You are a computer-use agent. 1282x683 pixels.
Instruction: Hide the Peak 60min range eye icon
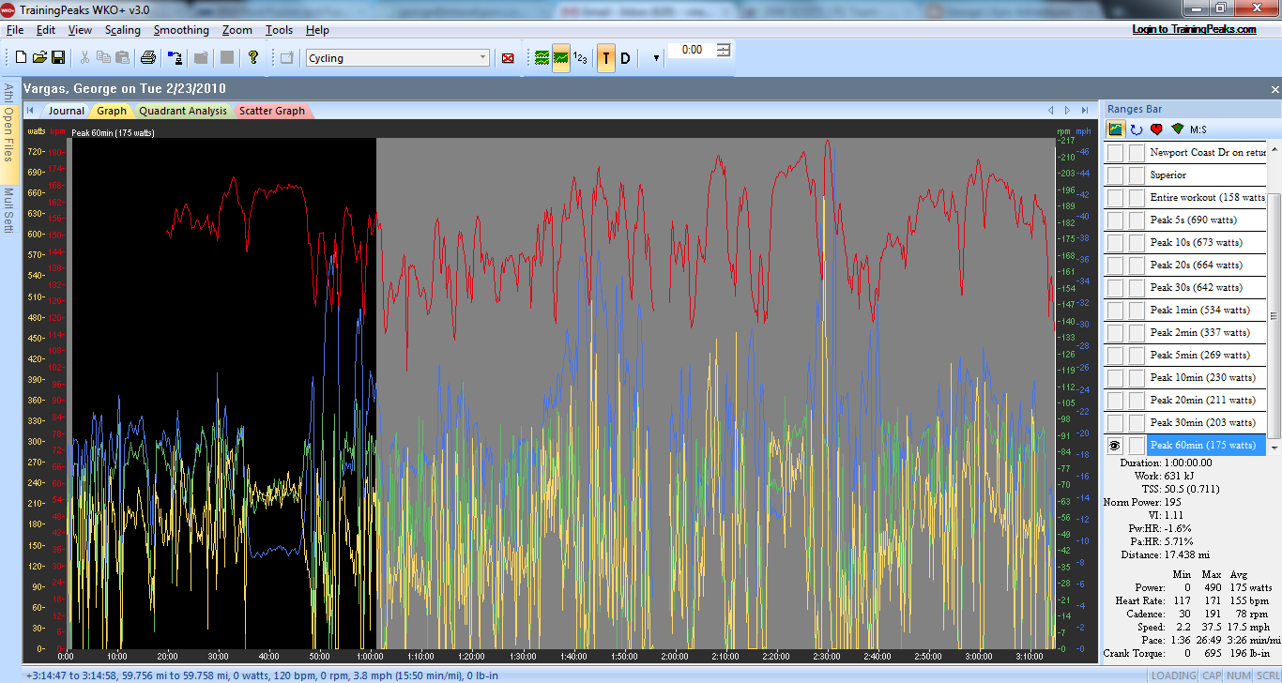1115,446
